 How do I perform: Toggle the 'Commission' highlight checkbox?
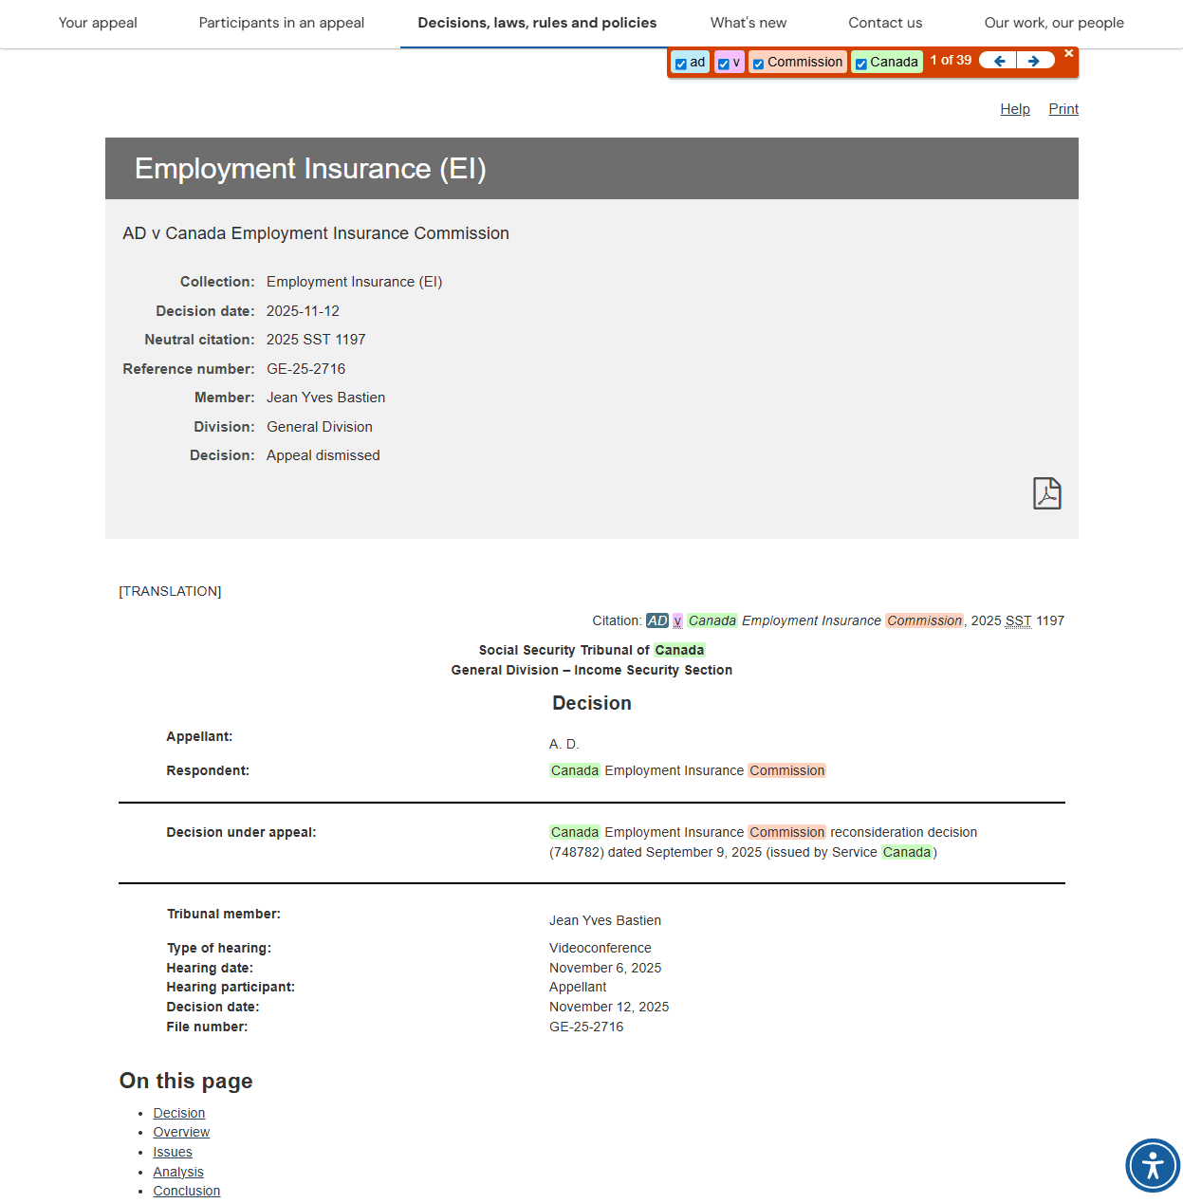click(758, 64)
